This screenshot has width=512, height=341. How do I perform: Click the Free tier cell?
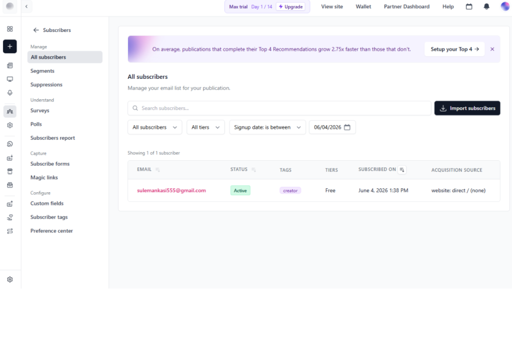[330, 190]
